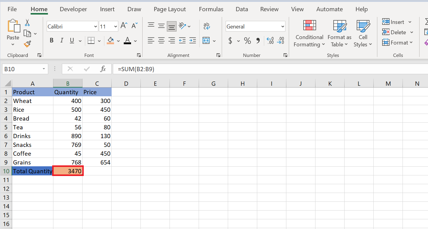Open the General number format dropdown
Image resolution: width=428 pixels, height=229 pixels.
pyautogui.click(x=282, y=26)
